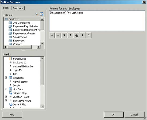147x120 pixels.
Task: Click the Salaried Flag checkmark icon
Action: pos(11,93)
